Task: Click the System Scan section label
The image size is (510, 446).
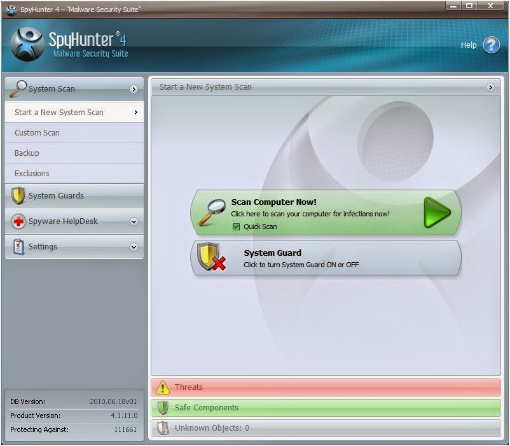Action: (52, 89)
